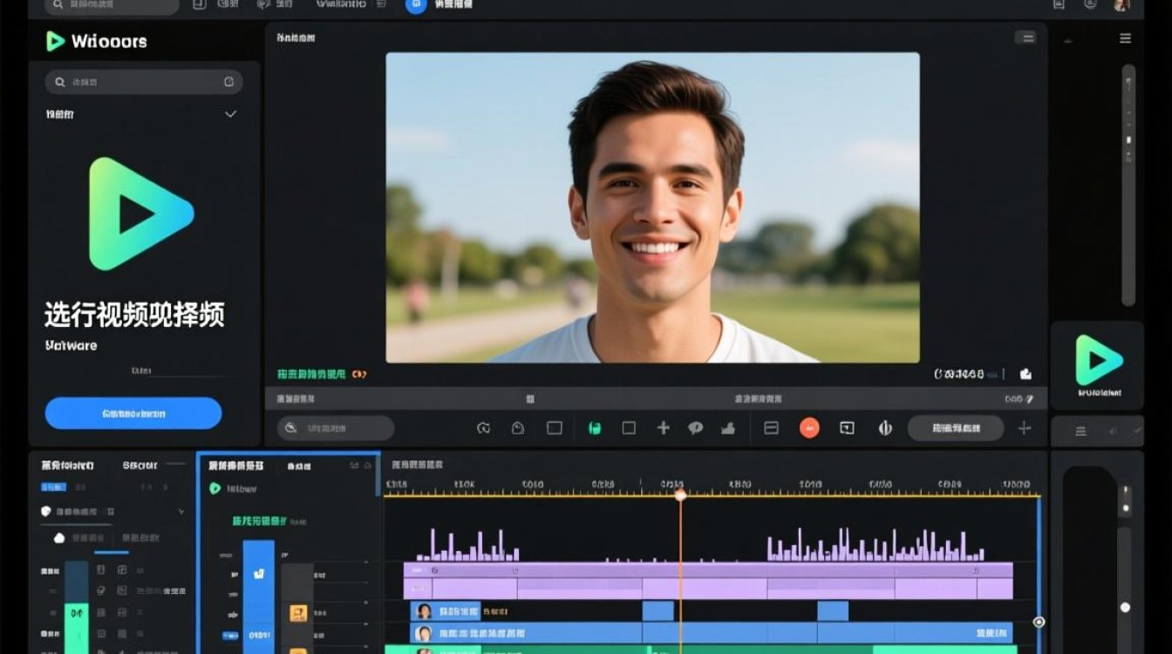The image size is (1172, 654).
Task: Click the search field in left sidebar
Action: click(144, 82)
